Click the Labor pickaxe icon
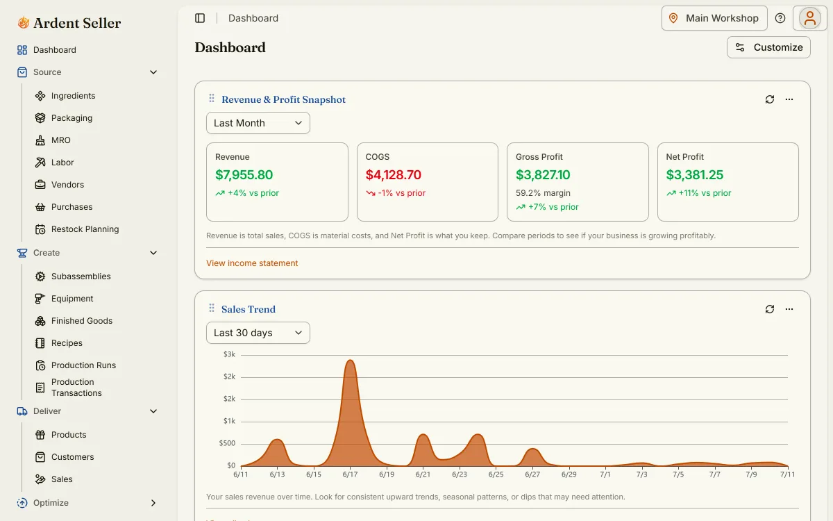 point(40,163)
